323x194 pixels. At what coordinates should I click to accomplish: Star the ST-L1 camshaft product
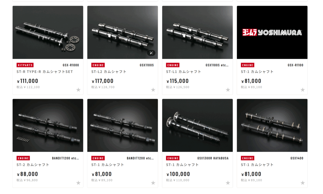(x=228, y=90)
